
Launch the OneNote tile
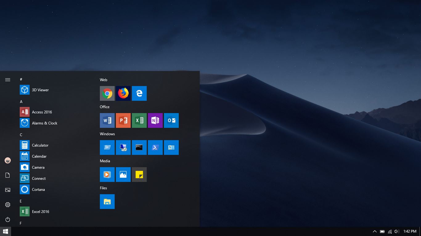tap(155, 120)
